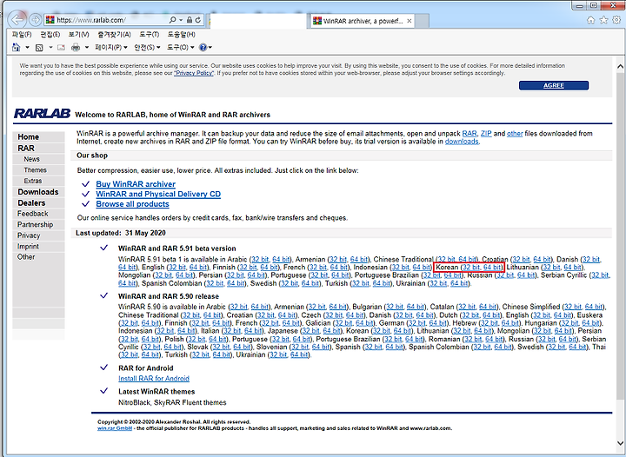Click Install RAR for Android link
The height and width of the screenshot is (457, 626).
154,379
